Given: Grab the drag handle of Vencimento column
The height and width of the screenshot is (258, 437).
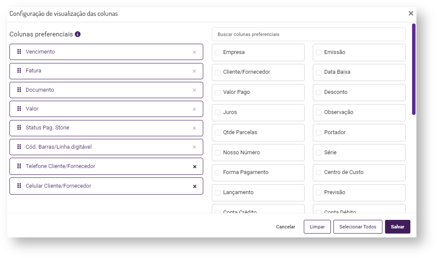Looking at the screenshot, I should point(19,52).
